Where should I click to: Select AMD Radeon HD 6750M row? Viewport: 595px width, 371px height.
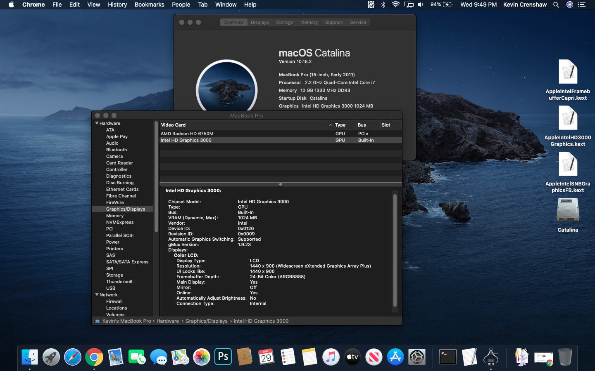[x=281, y=134]
